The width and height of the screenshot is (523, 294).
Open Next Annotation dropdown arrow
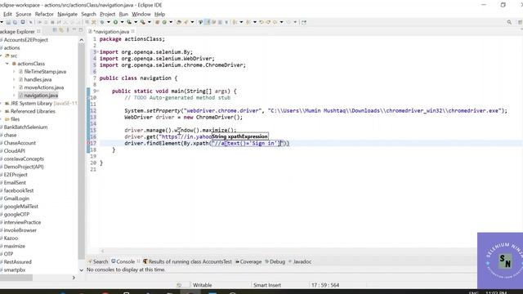click(x=241, y=22)
